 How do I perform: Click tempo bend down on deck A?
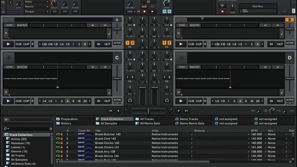[93, 25]
